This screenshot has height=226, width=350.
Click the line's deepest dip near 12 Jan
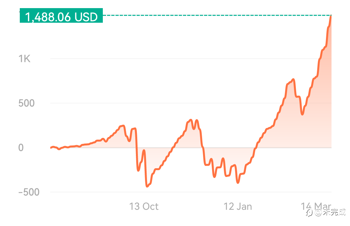(238, 182)
